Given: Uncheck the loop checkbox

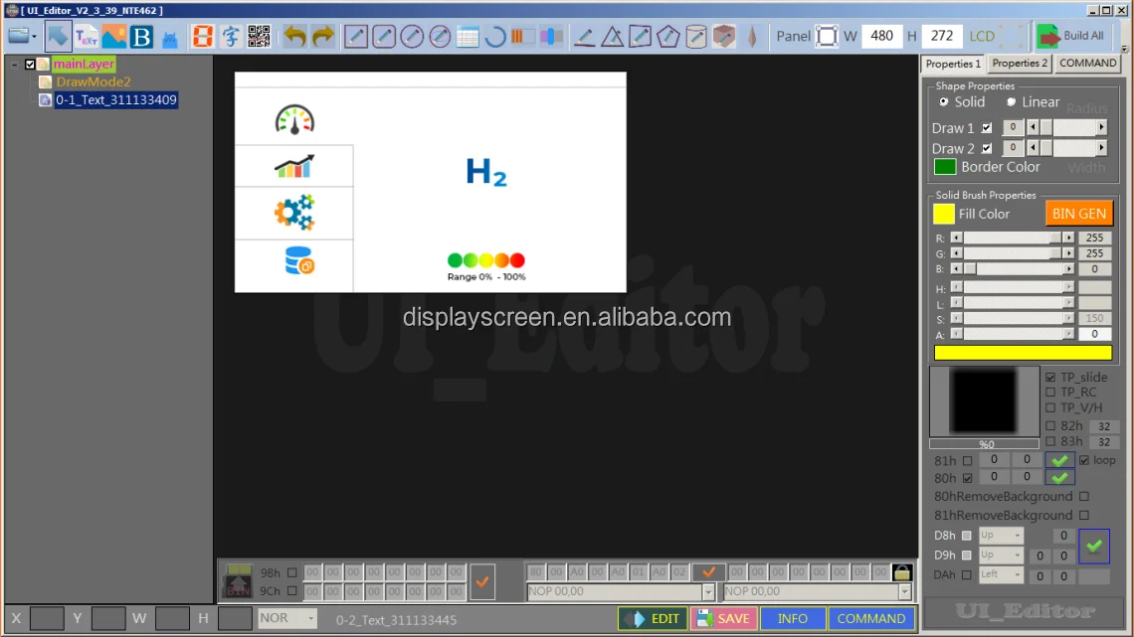Looking at the screenshot, I should tap(1084, 460).
